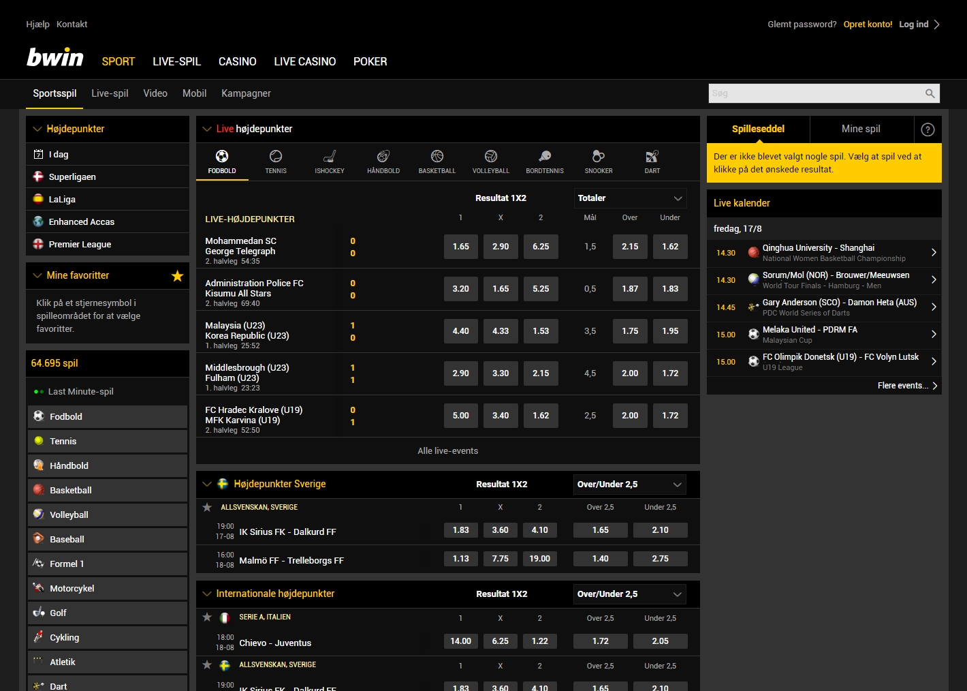
Task: Open Formel 1 in the sidebar
Action: click(67, 564)
